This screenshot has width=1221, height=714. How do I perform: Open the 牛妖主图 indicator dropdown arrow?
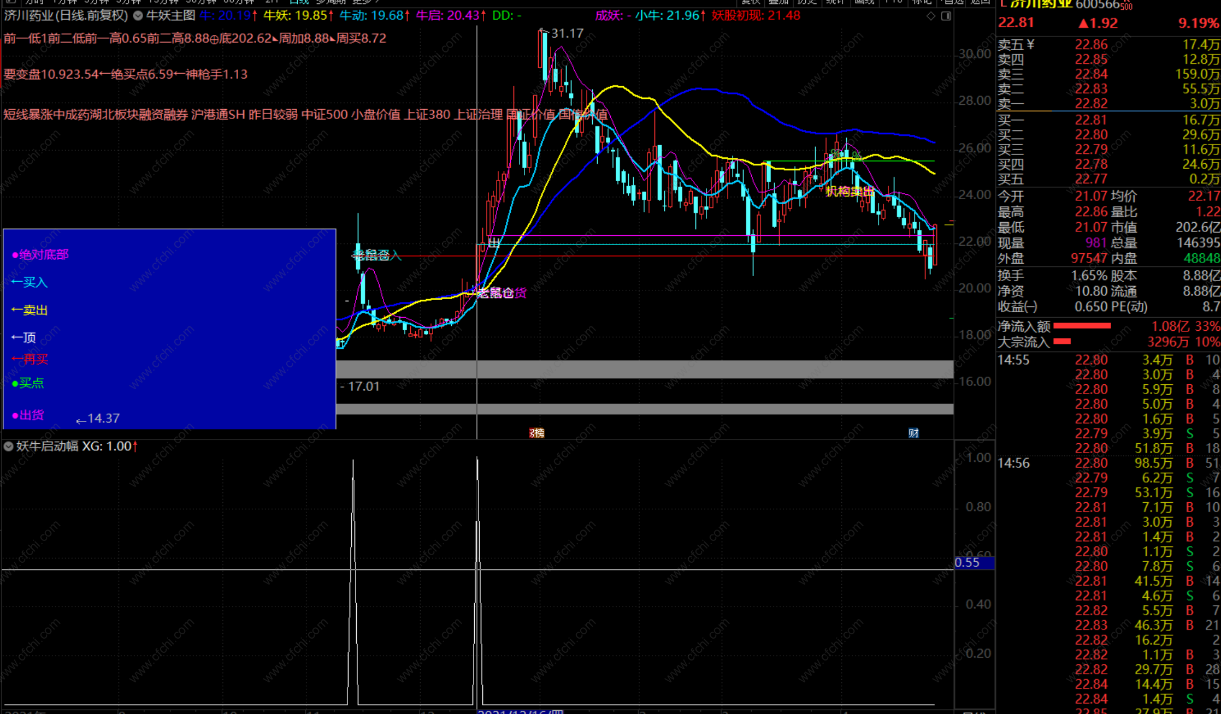point(138,16)
